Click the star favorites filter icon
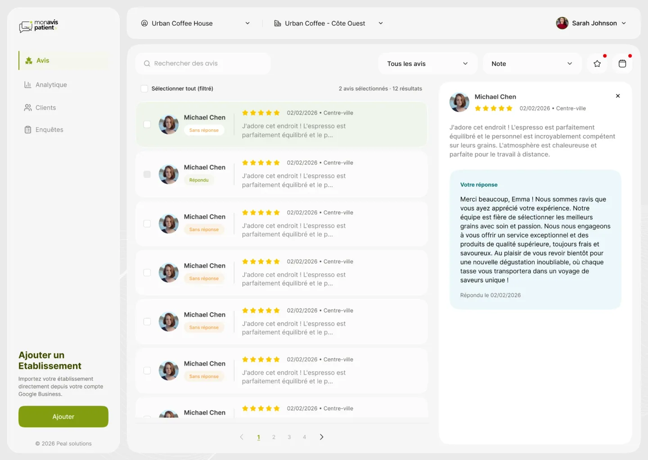Screen dimensions: 648x460 click(597, 64)
